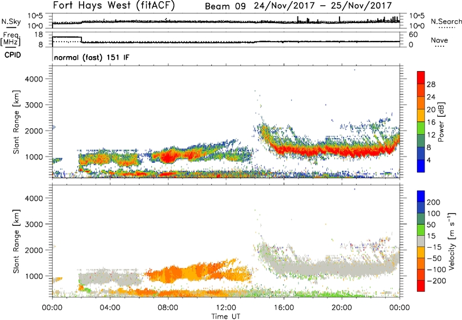
Task: Click the "N.Sky" legend label
Action: tap(11, 21)
